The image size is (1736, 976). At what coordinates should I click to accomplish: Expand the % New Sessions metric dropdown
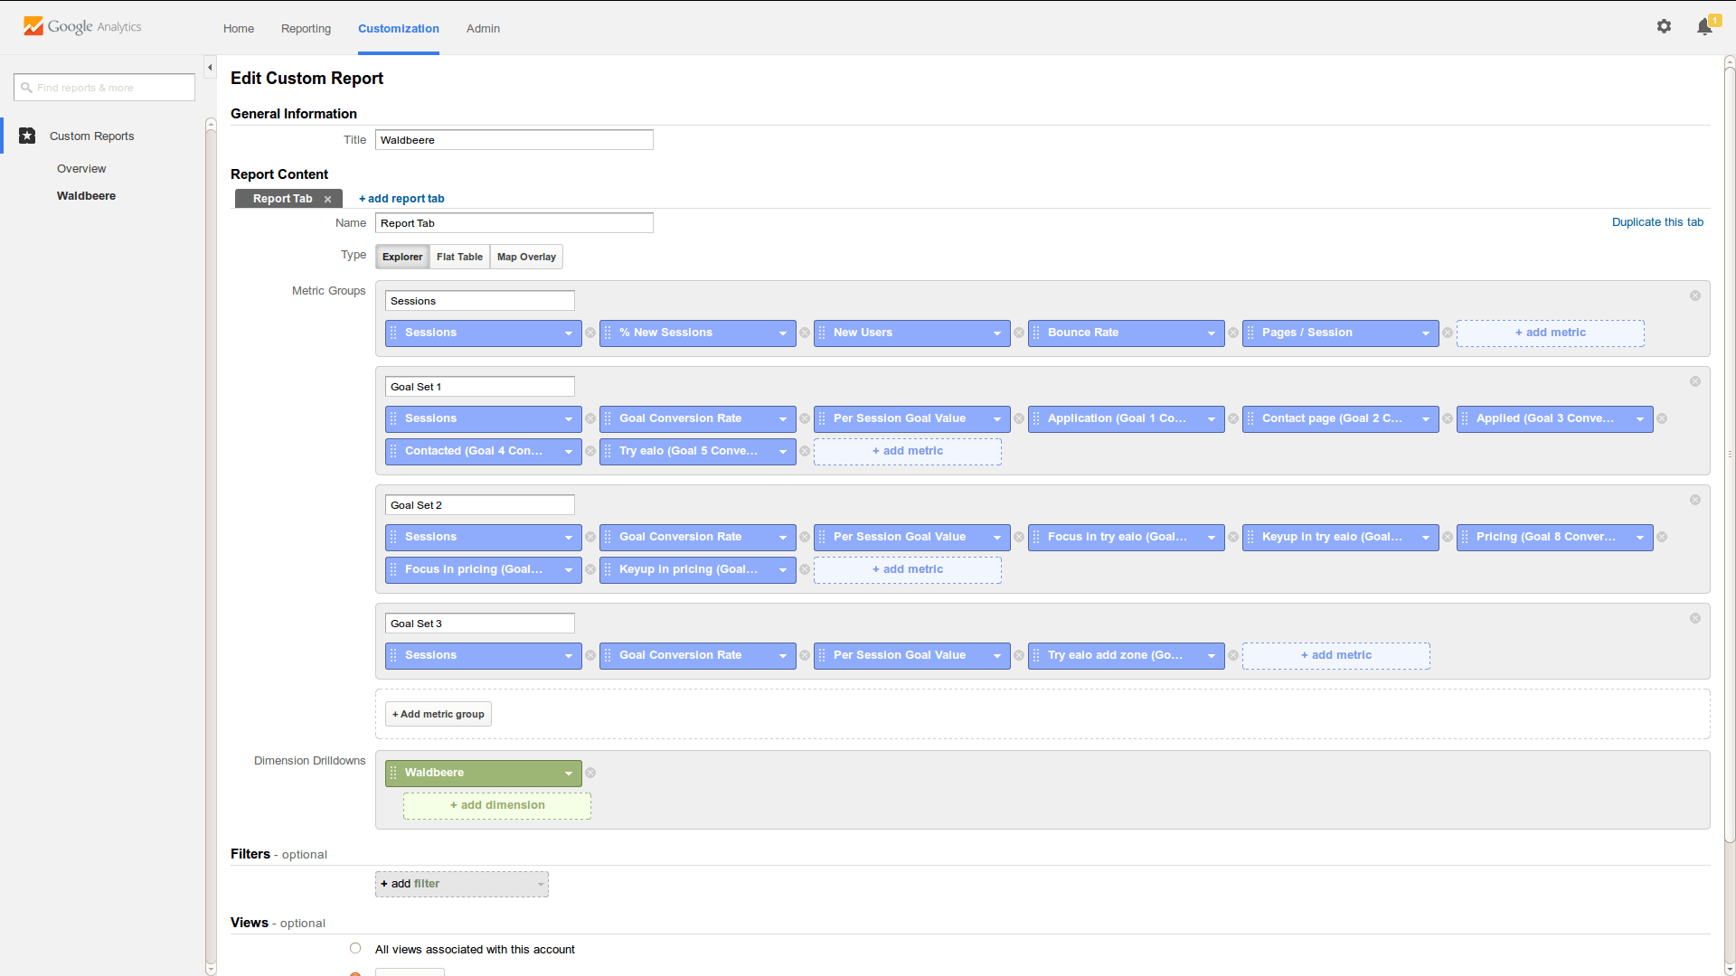coord(783,333)
